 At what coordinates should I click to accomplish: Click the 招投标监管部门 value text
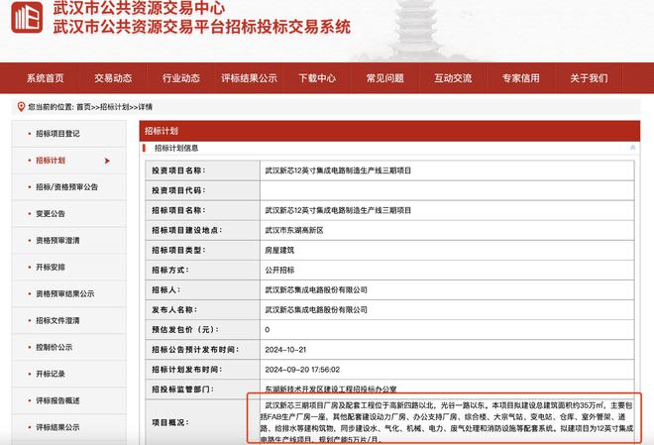(x=331, y=389)
